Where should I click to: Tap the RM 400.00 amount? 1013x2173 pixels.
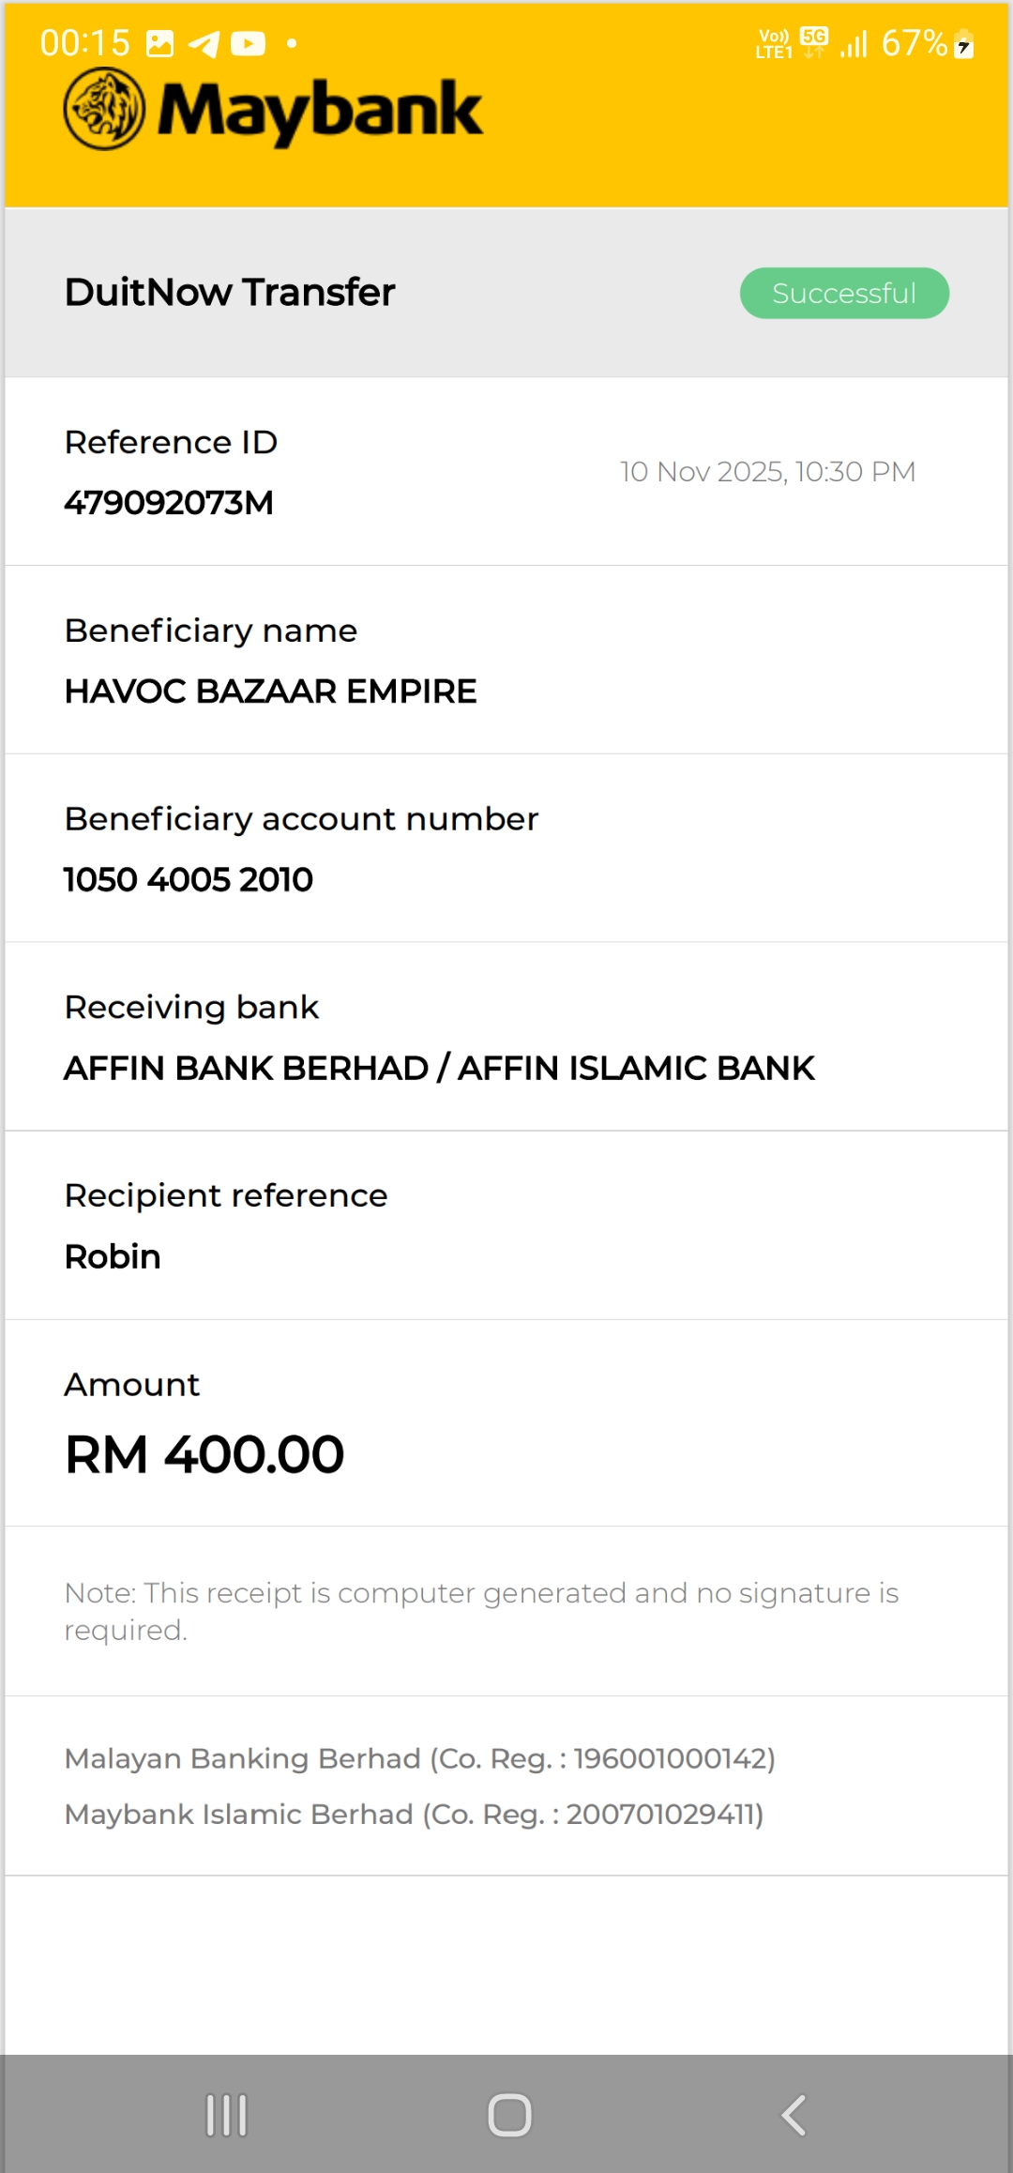[204, 1455]
